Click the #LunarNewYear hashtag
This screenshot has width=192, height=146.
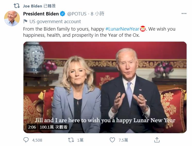[x=122, y=29]
